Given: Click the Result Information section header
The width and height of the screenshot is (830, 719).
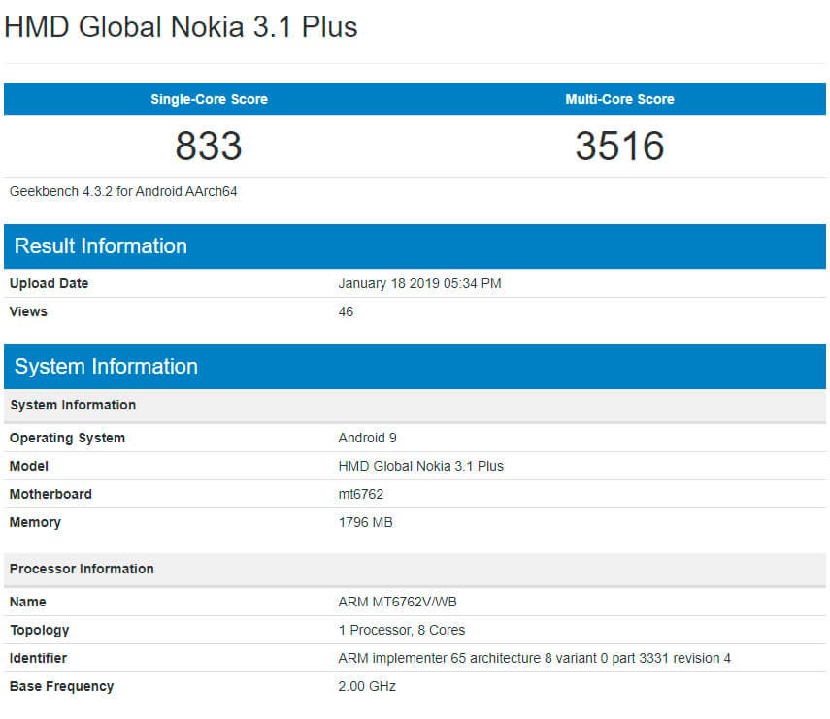Looking at the screenshot, I should 98,245.
